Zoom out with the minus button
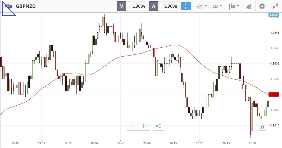Viewport: 282px width, 148px height. pyautogui.click(x=132, y=126)
